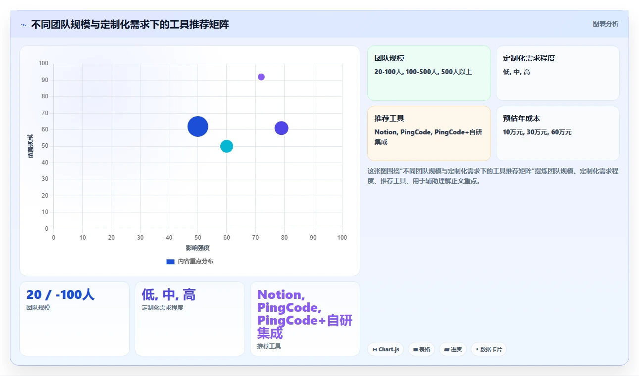Click the '20 / -100人' stat value
The image size is (639, 376).
(x=60, y=295)
